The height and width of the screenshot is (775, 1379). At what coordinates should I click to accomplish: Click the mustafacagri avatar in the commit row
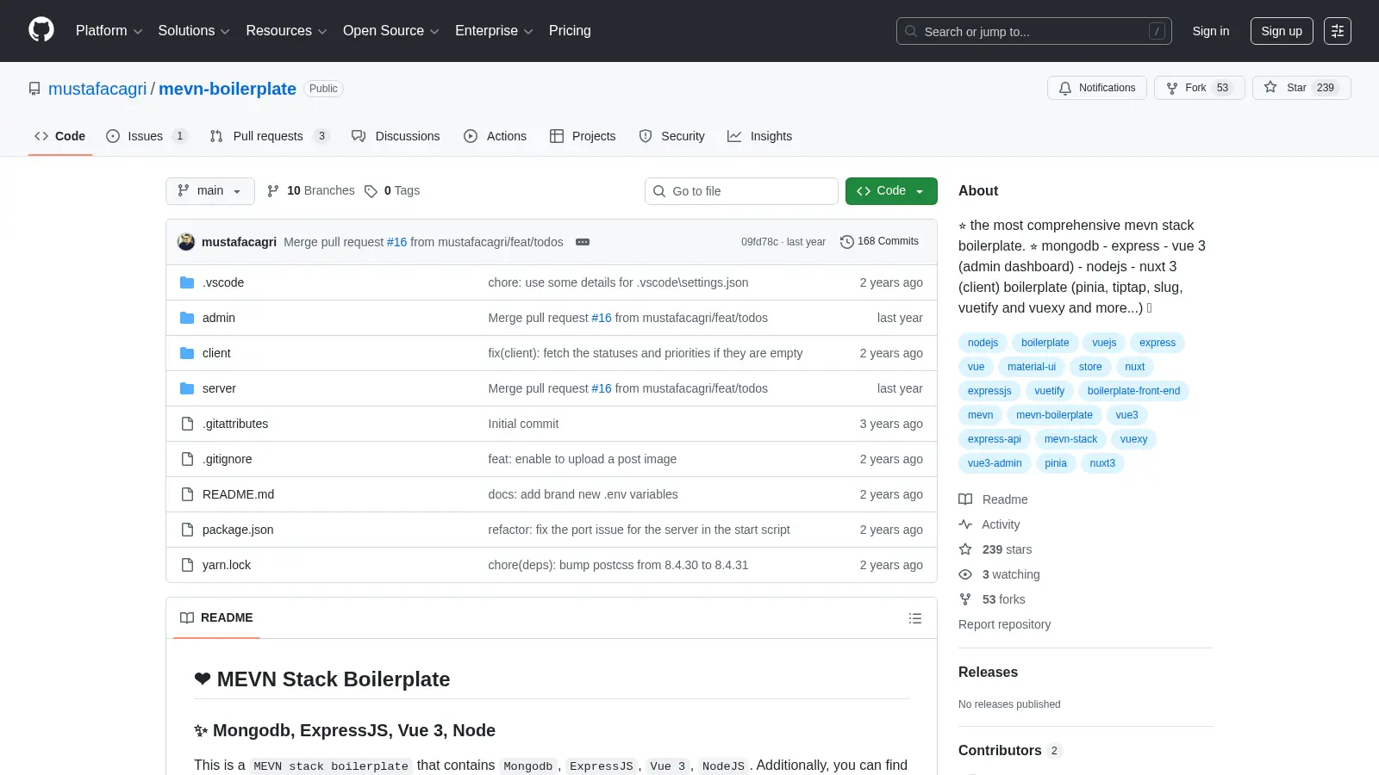[x=186, y=242]
